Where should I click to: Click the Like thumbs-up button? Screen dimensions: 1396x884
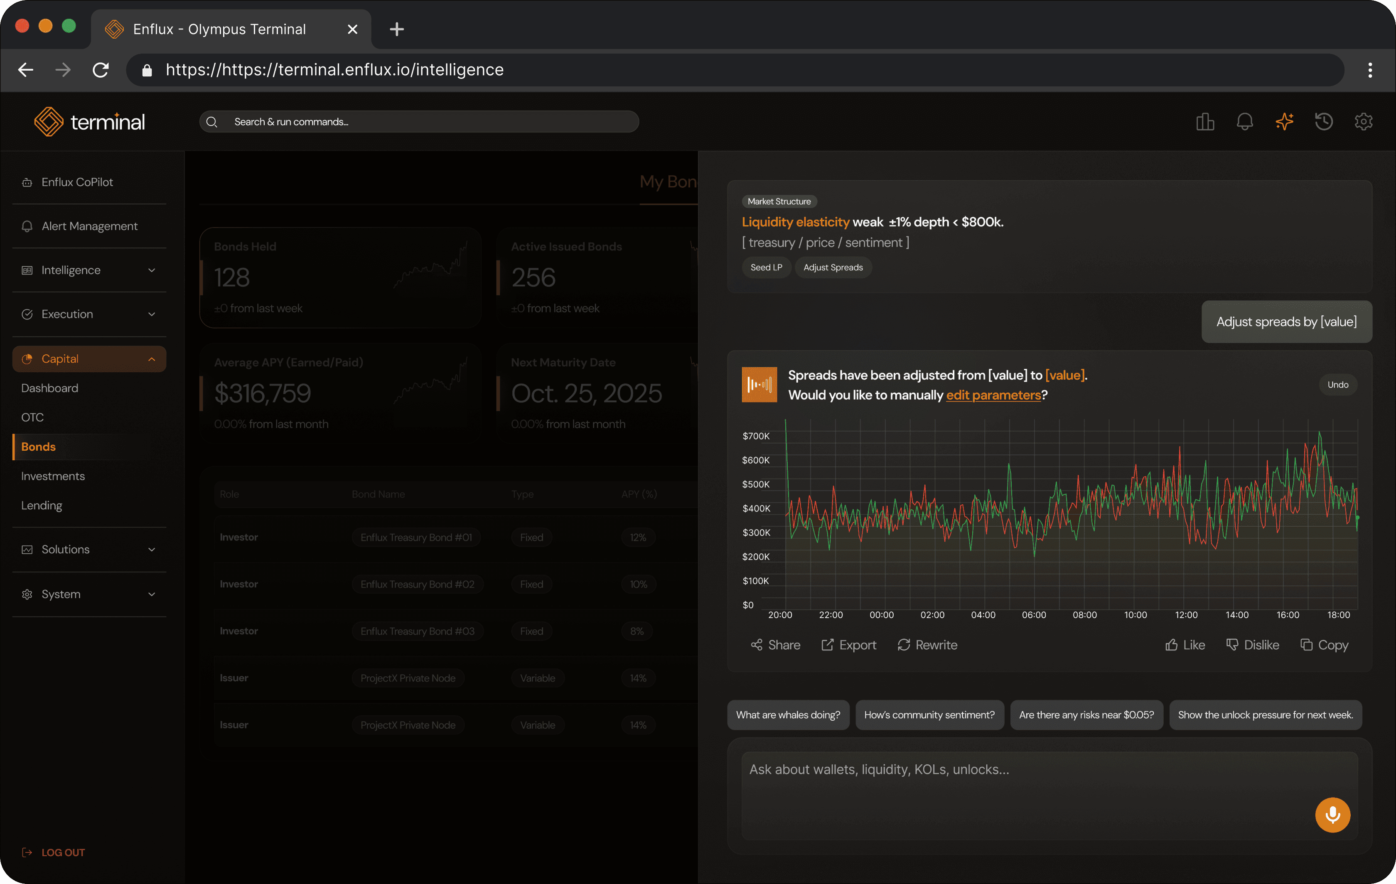(1185, 645)
